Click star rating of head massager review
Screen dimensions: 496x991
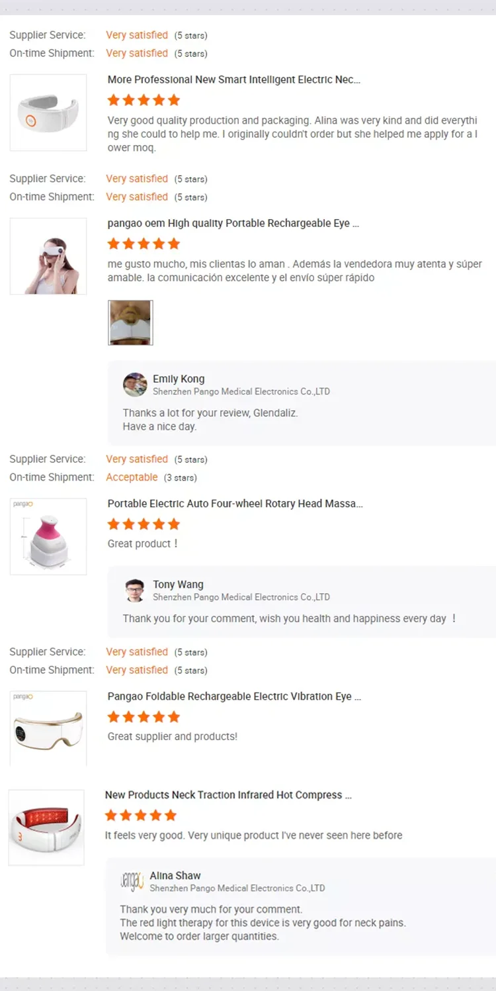point(144,524)
